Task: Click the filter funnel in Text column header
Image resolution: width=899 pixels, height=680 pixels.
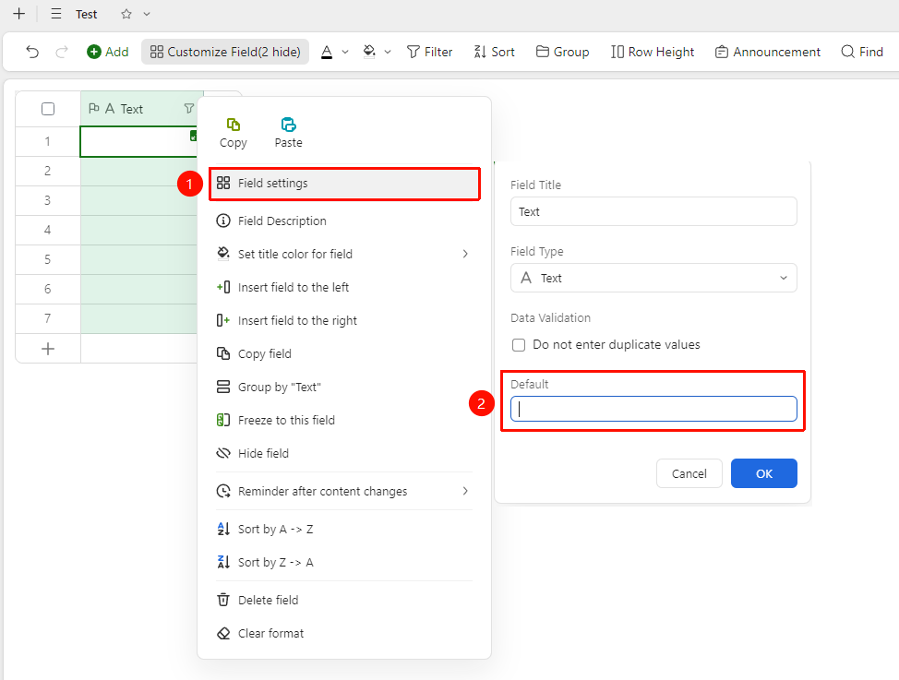Action: [x=188, y=108]
